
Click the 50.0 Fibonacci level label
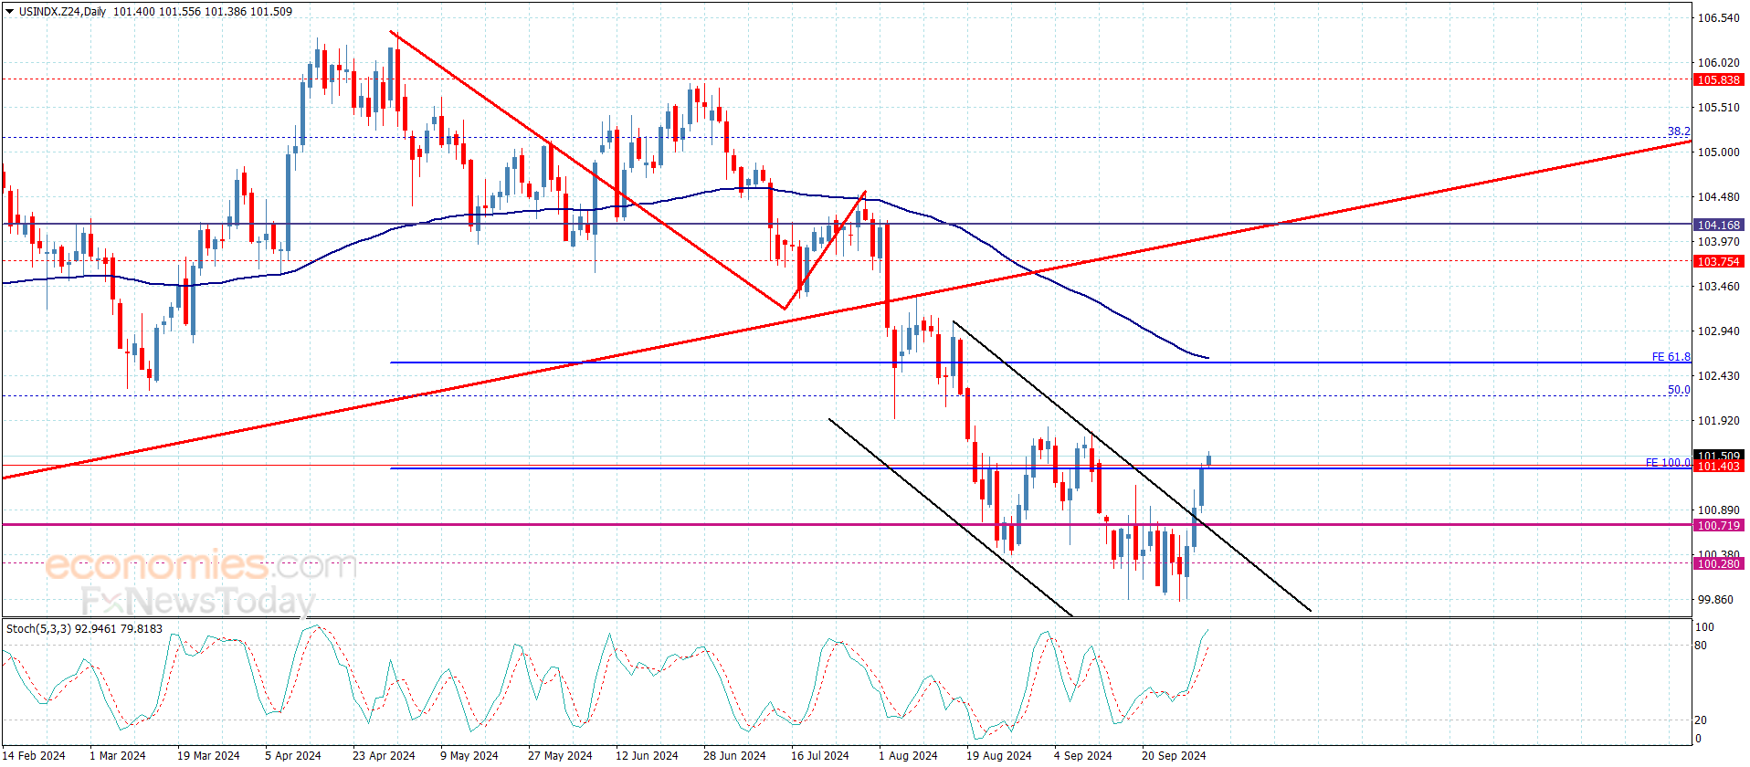(x=1679, y=390)
